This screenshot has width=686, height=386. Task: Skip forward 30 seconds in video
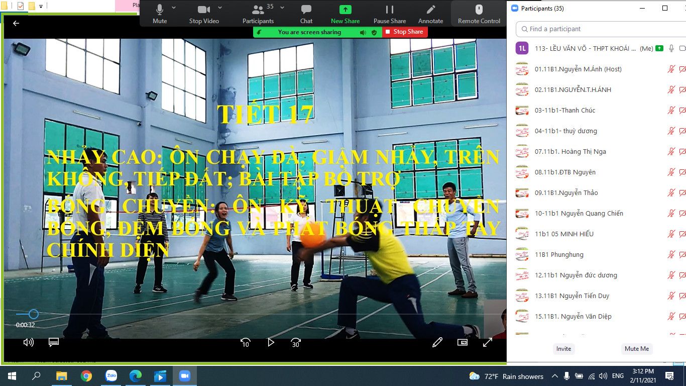tap(296, 343)
